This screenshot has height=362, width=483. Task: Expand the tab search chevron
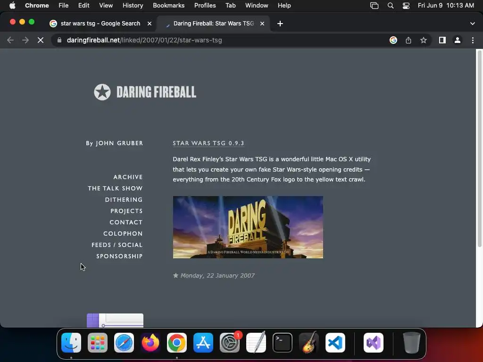[473, 24]
